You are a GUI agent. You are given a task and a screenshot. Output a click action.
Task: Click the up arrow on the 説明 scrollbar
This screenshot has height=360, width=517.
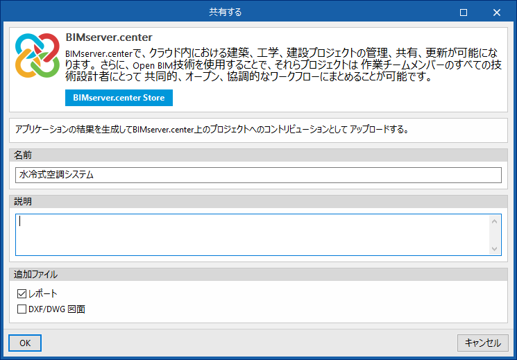coord(494,221)
